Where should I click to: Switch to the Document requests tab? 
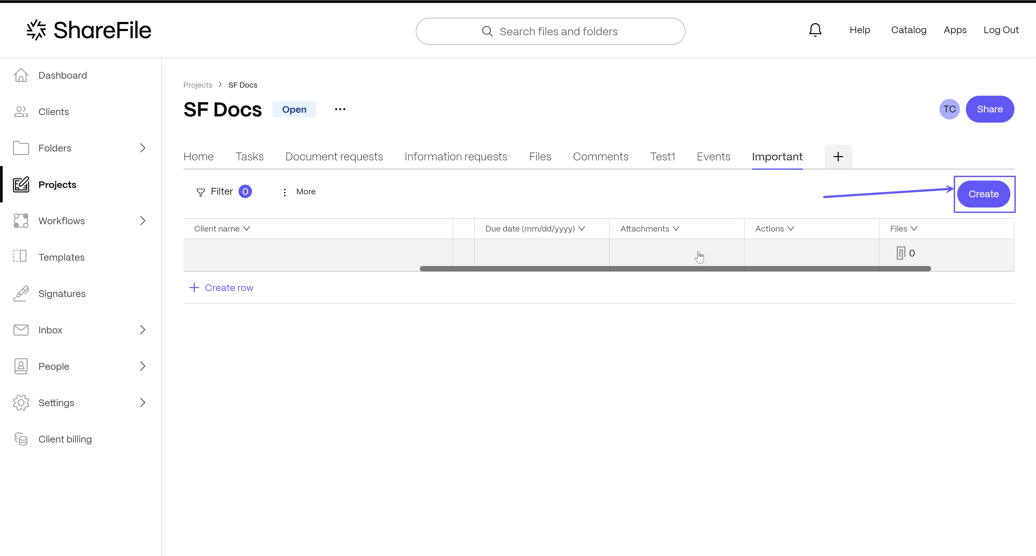pyautogui.click(x=334, y=156)
